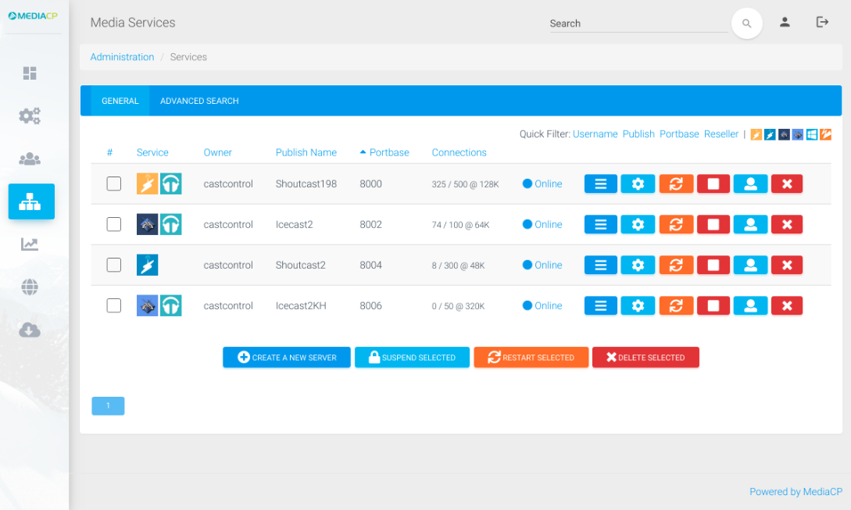
Task: Click the Suspend Selected button
Action: [412, 357]
